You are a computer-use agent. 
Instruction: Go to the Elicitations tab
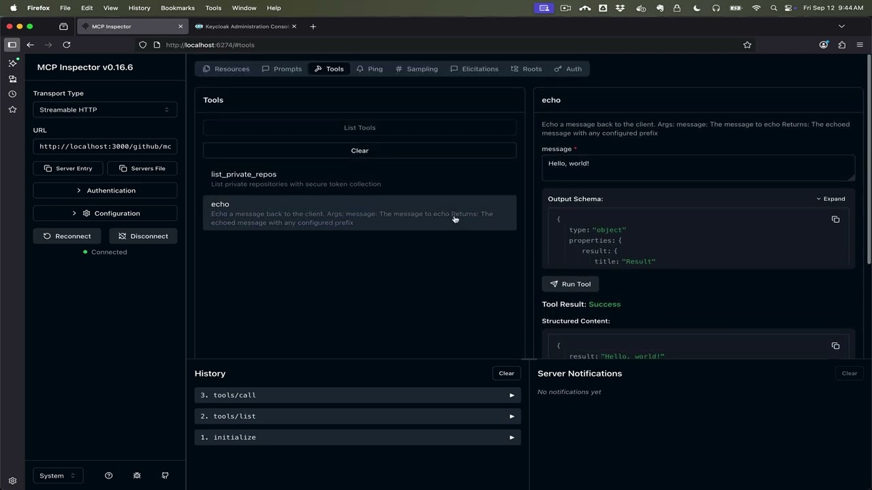click(474, 69)
